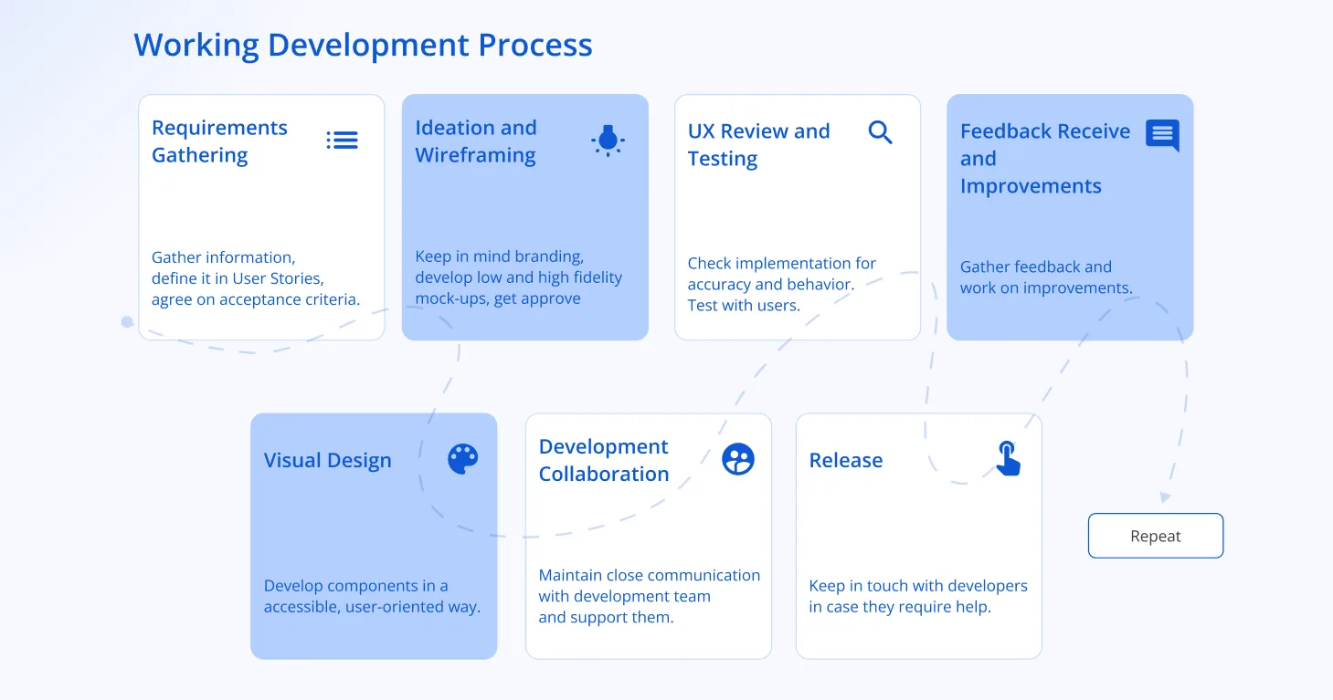Select the UX Review and Testing title
Screen dimensions: 1333x700
point(758,144)
